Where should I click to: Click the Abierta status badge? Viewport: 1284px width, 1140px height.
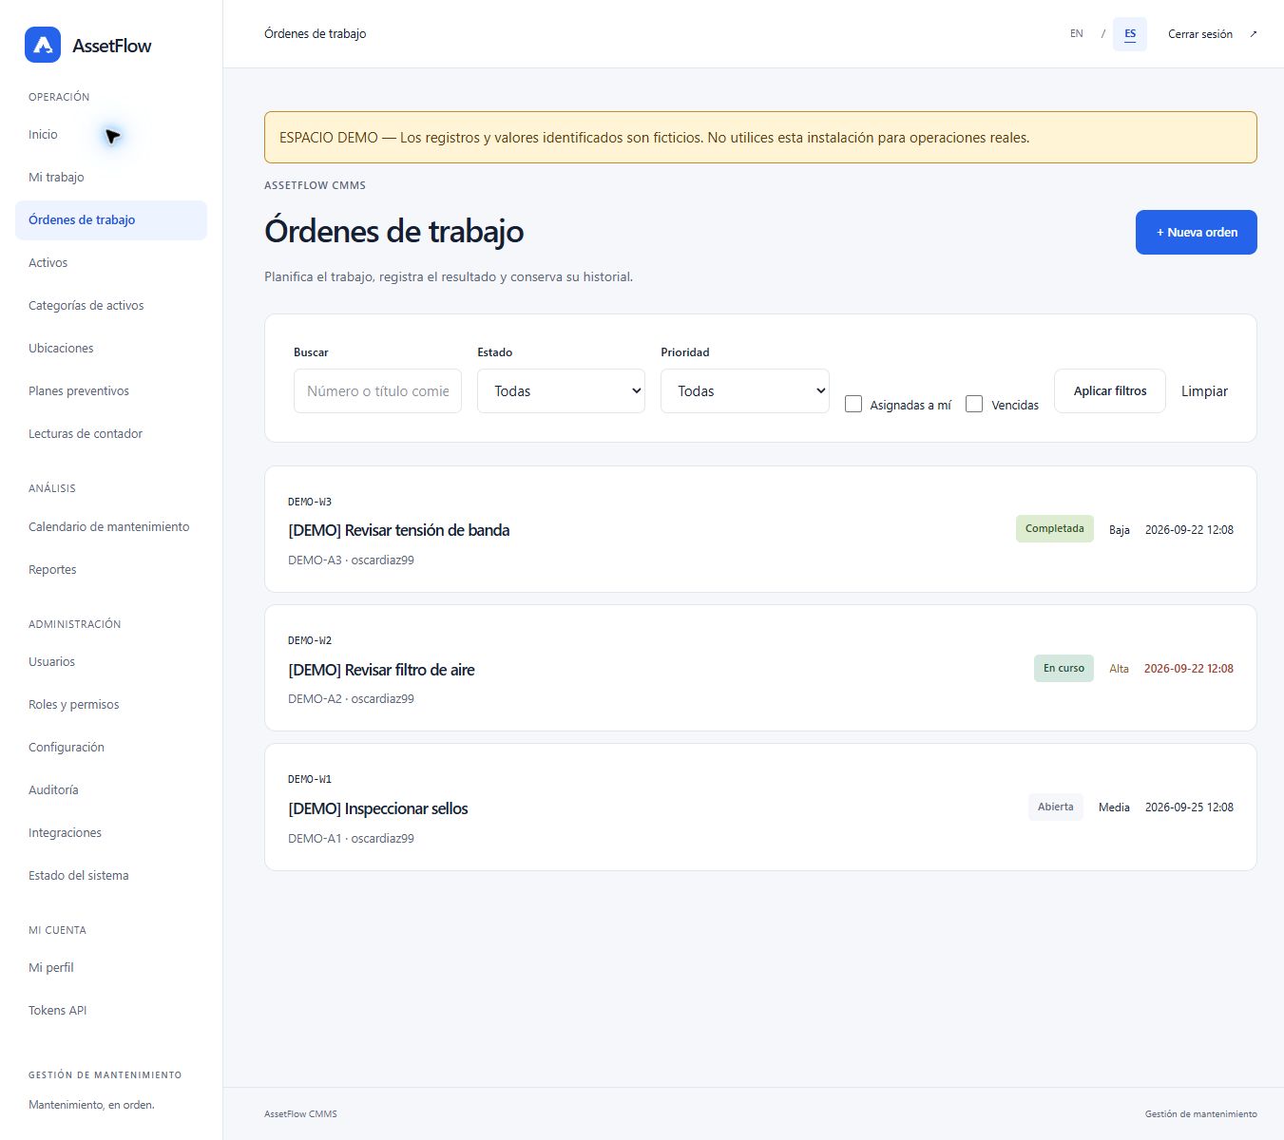click(x=1056, y=807)
